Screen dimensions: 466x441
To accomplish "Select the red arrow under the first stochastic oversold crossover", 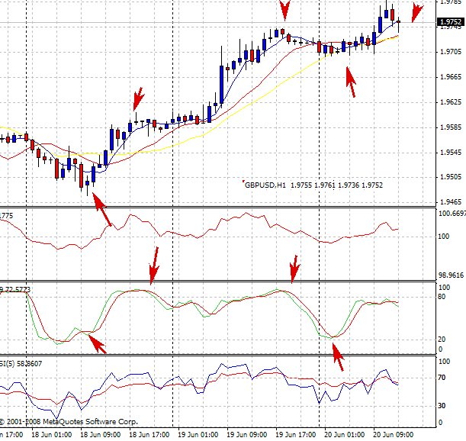I will point(97,344).
